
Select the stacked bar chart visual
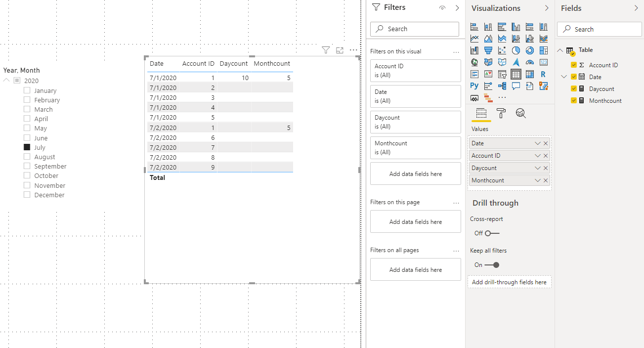click(x=474, y=27)
